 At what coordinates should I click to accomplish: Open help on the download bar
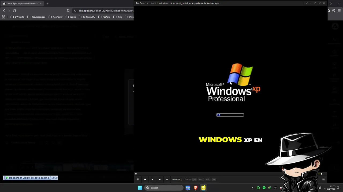[53, 178]
